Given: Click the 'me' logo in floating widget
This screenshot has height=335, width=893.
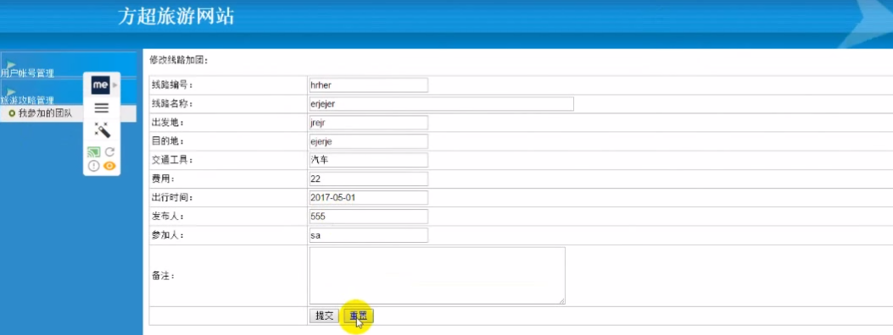Looking at the screenshot, I should coord(100,85).
